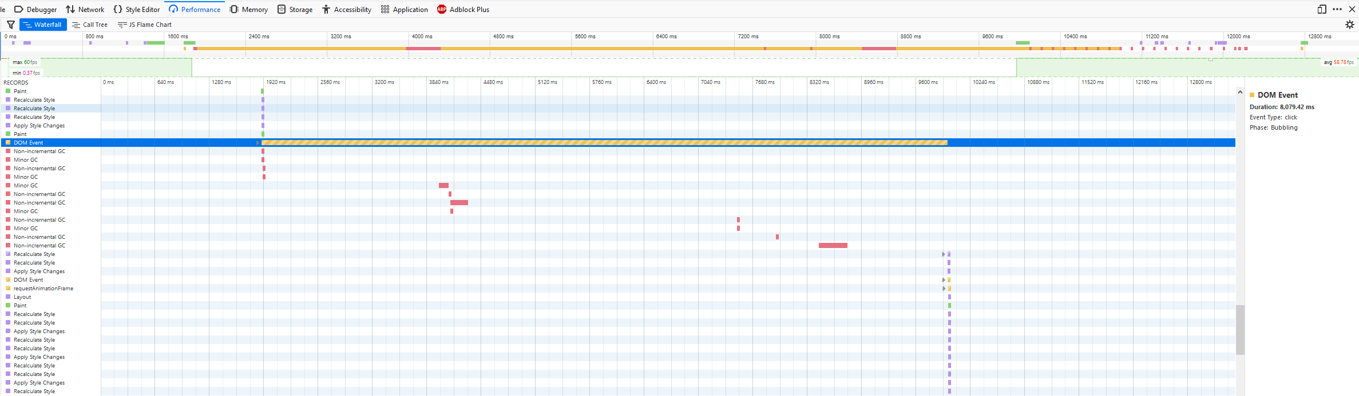The width and height of the screenshot is (1359, 396).
Task: Open the Storage tab
Action: coord(295,9)
